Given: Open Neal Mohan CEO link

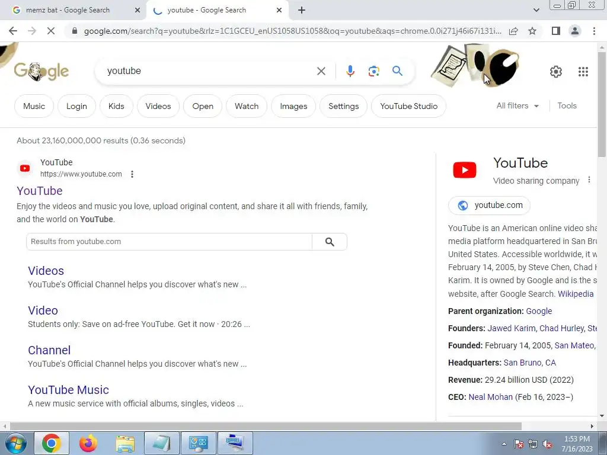Looking at the screenshot, I should pyautogui.click(x=490, y=397).
